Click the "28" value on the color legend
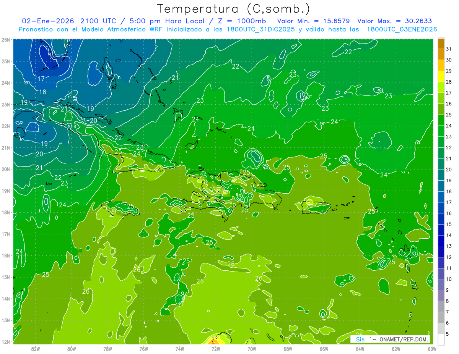Viewport: 459px width, 354px height. 449,82
